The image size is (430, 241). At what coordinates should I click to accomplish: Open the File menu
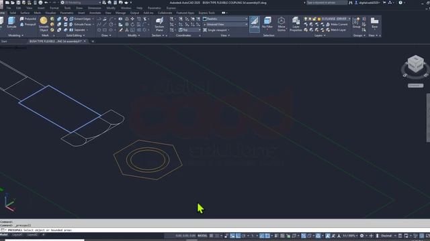coord(9,8)
